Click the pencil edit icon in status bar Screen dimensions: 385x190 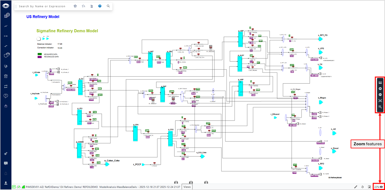[356, 187]
